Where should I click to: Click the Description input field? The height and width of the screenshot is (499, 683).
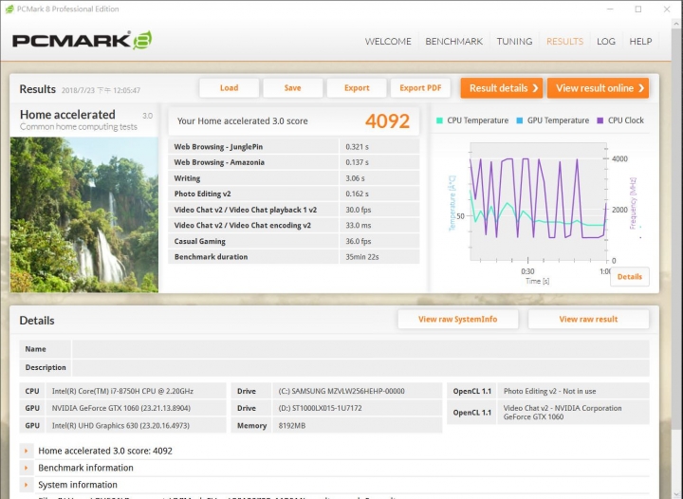360,367
